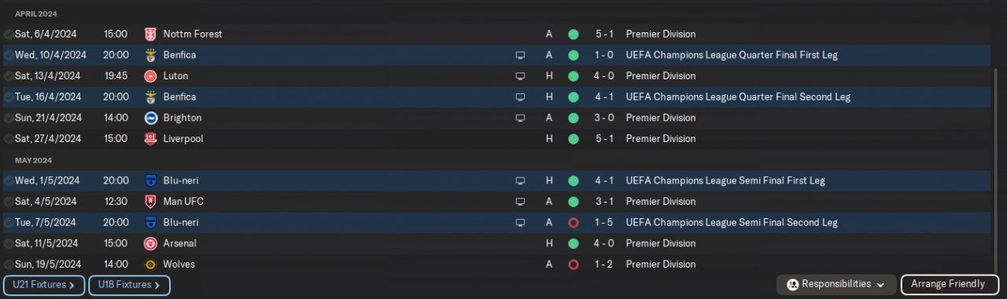
Task: Click the Nottm Forest club badge
Action: (150, 35)
